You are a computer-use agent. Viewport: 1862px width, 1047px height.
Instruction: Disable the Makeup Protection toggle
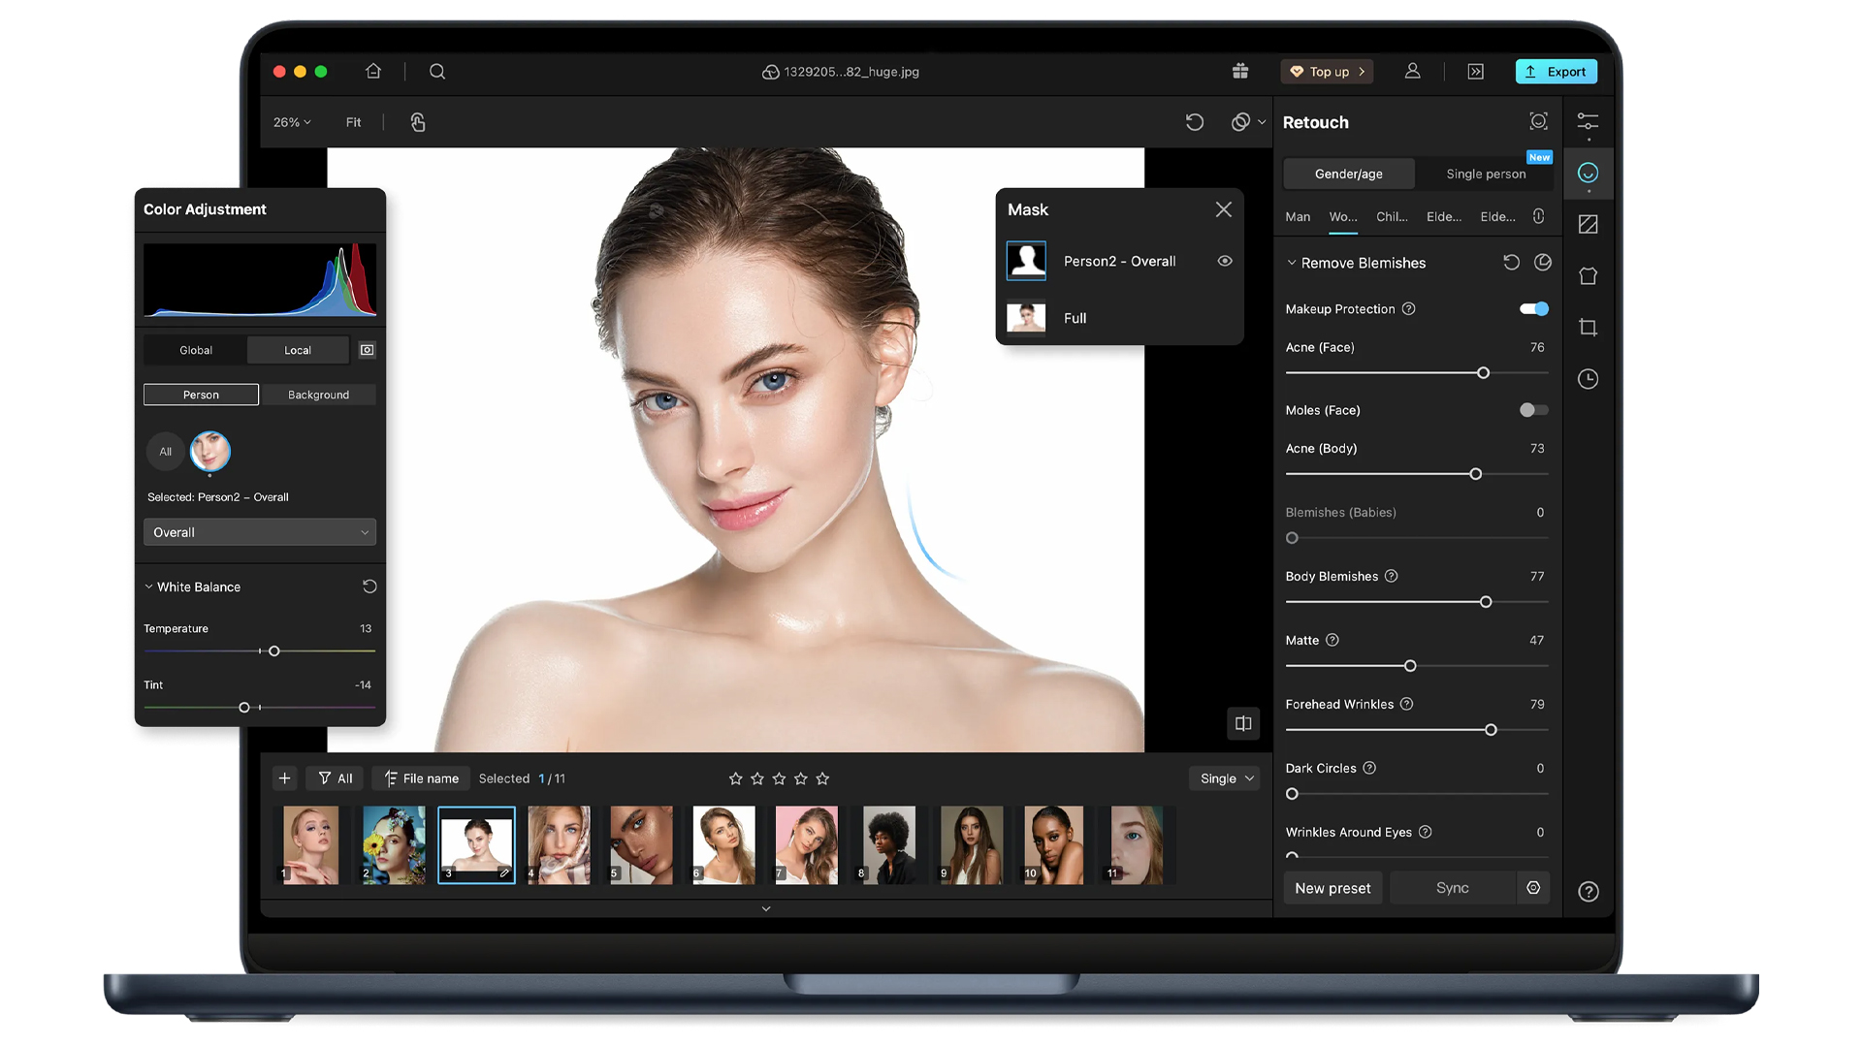[x=1533, y=308]
